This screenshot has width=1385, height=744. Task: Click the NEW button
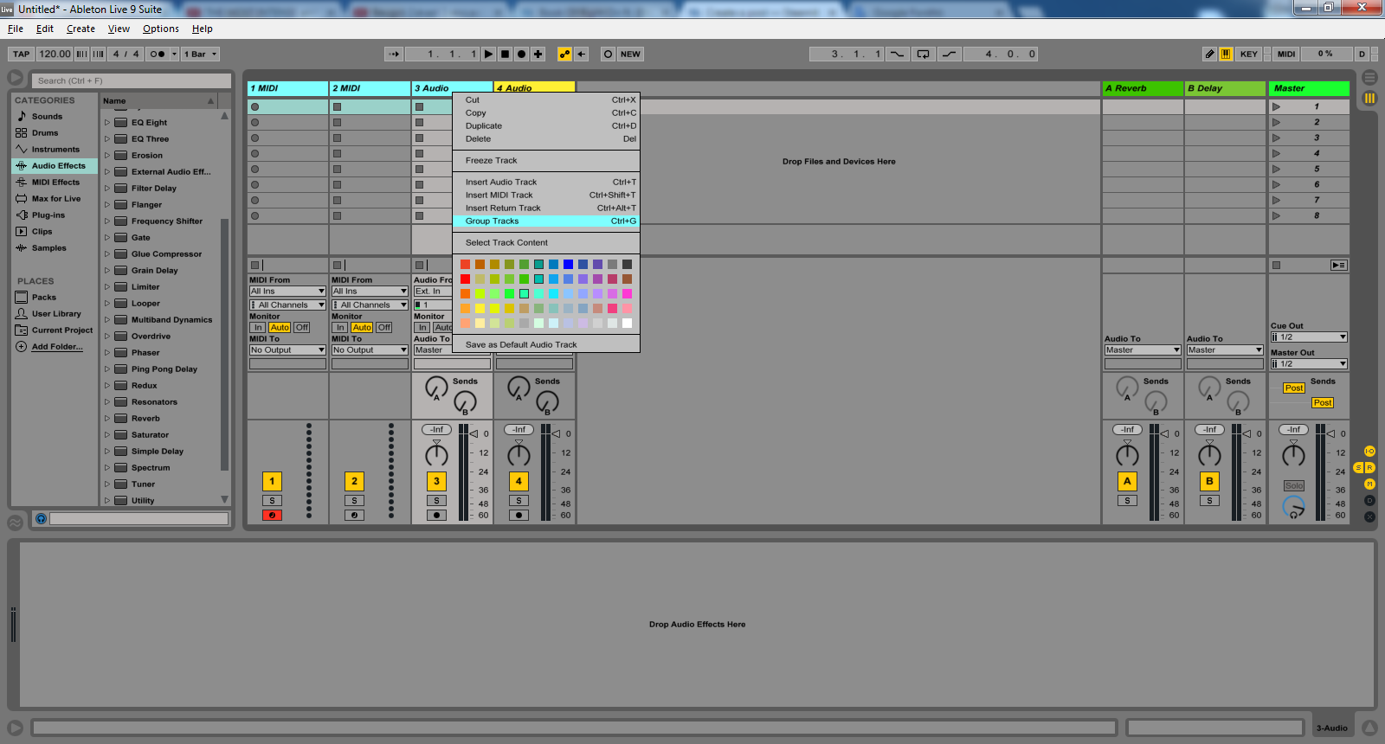click(x=630, y=54)
